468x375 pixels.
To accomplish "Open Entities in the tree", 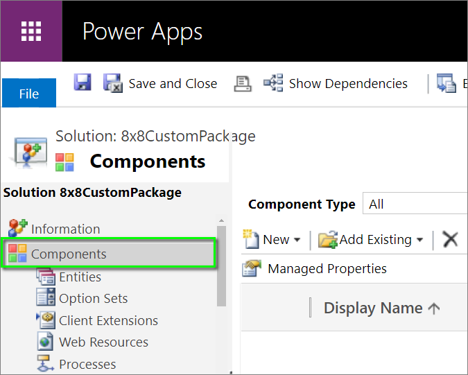I will [x=80, y=277].
